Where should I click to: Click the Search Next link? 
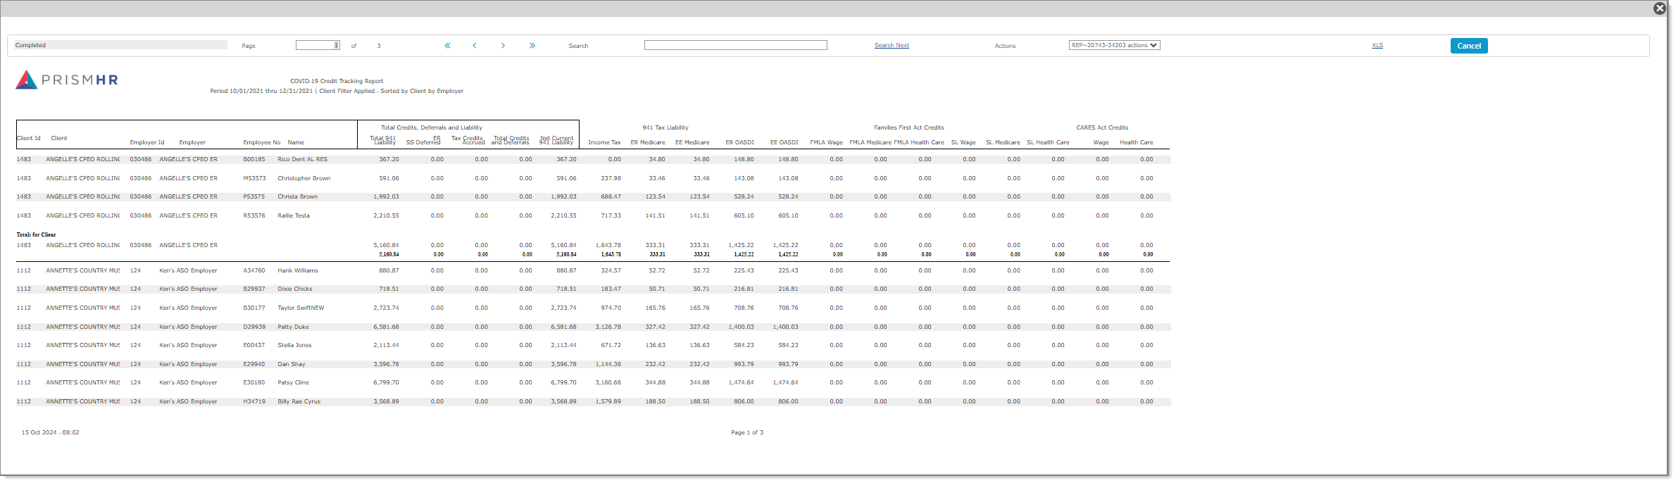tap(892, 45)
